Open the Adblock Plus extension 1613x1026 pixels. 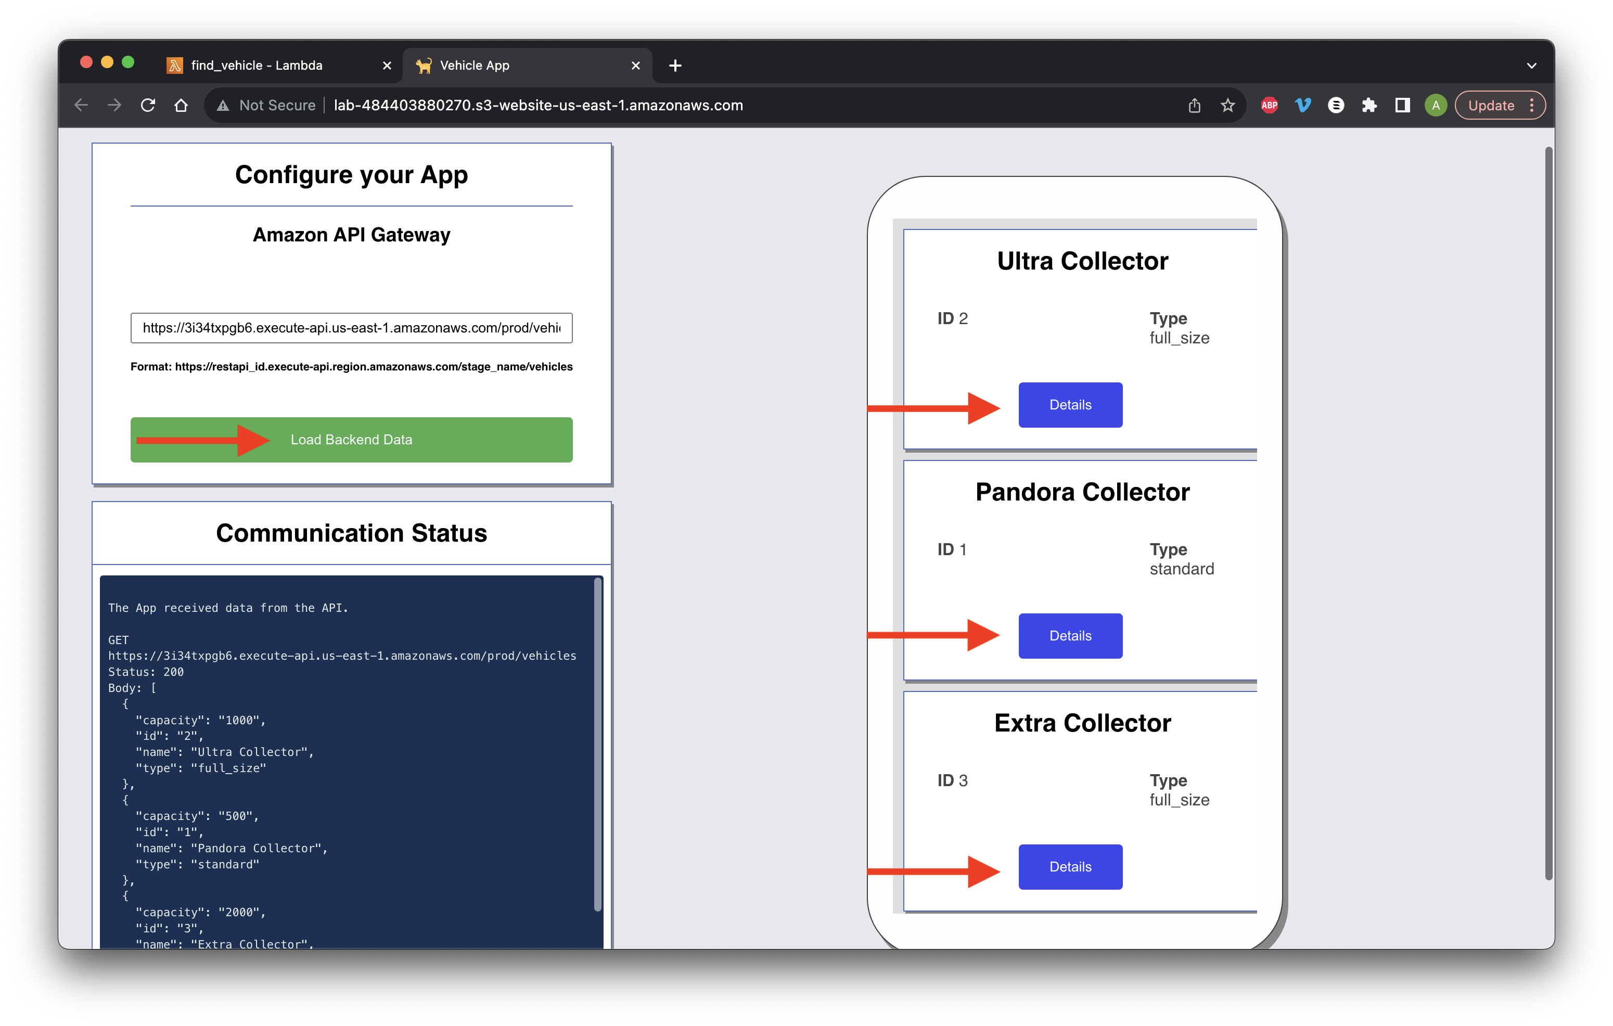tap(1269, 105)
